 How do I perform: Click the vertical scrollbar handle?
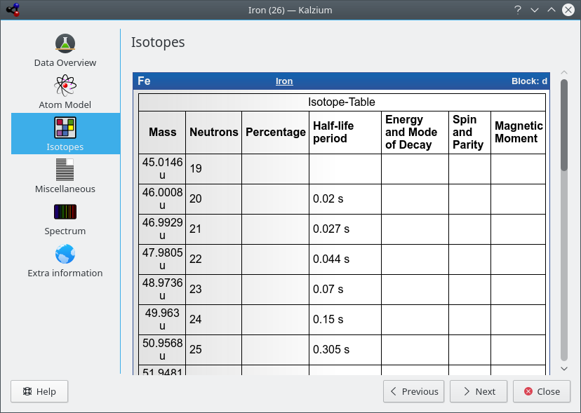coord(563,125)
